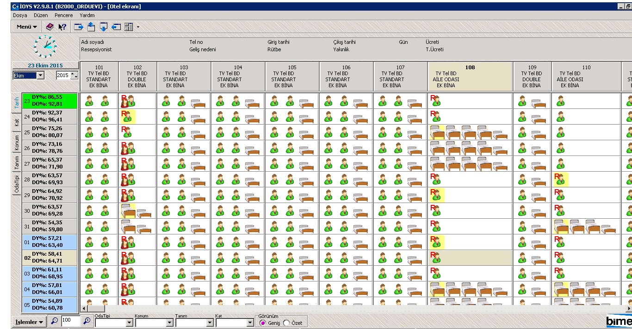Expand the OdaTipi filter dropdown
Screen dimensions: 632x329
129,323
